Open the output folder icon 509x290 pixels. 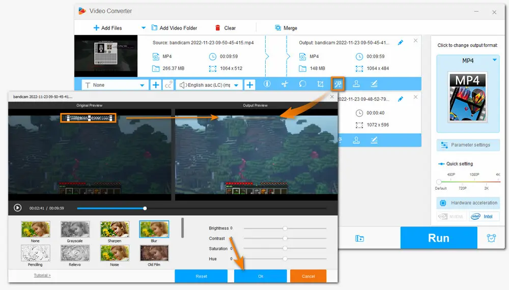[359, 239]
